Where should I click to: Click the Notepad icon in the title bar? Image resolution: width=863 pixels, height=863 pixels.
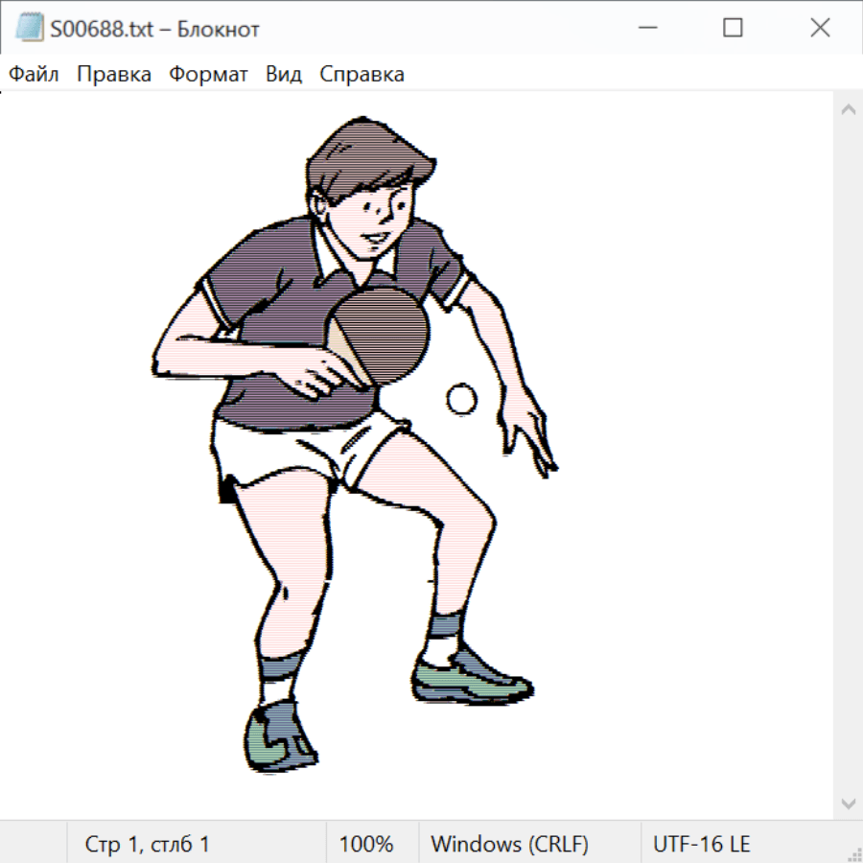(29, 28)
